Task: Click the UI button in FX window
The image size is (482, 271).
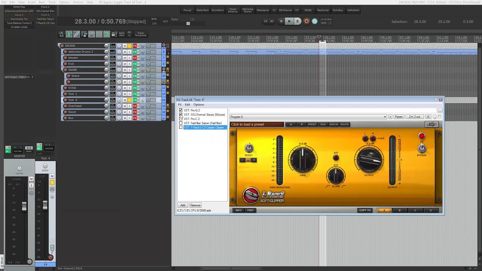Action: (428, 117)
